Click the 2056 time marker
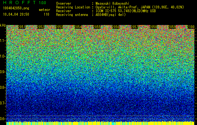 [116, 27]
